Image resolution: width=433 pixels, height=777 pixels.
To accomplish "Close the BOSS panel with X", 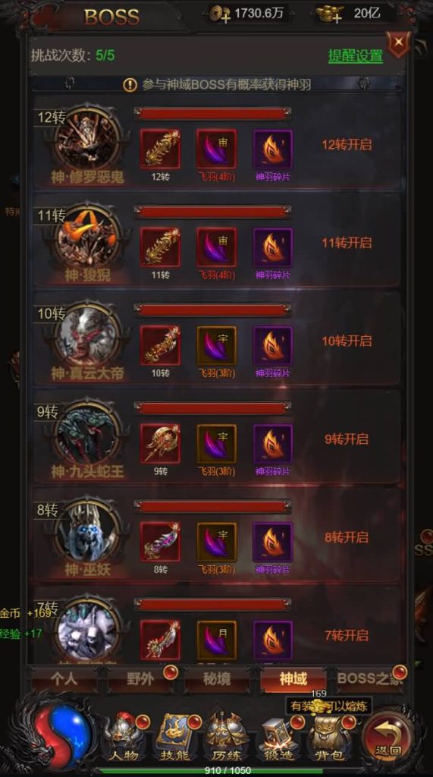I will coord(398,43).
